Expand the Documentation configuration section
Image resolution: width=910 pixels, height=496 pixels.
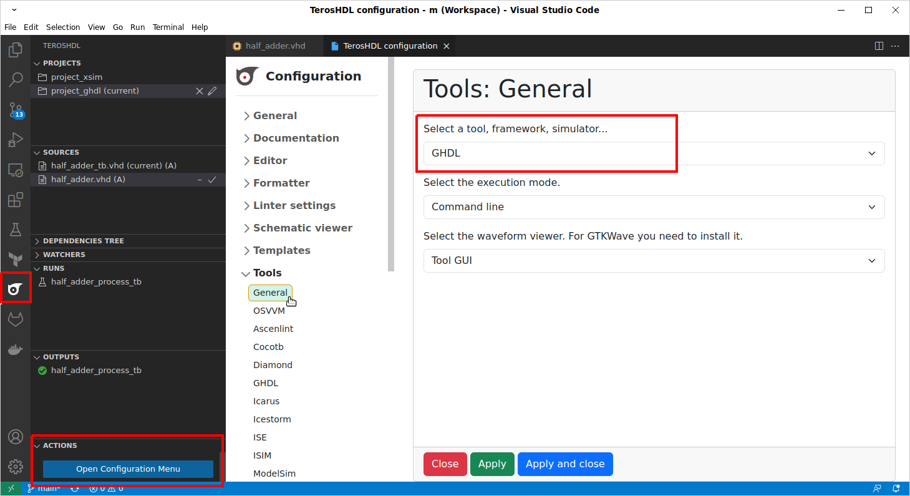click(291, 139)
